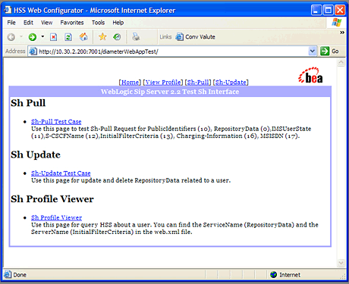
Task: Click the green Go button
Action: coord(329,51)
